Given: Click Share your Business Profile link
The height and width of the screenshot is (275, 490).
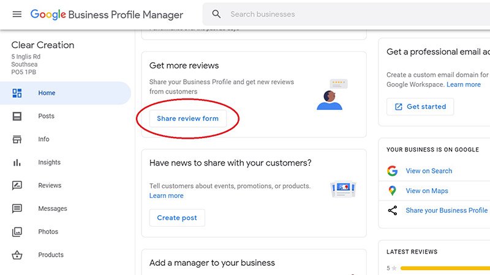Looking at the screenshot, I should [x=447, y=210].
